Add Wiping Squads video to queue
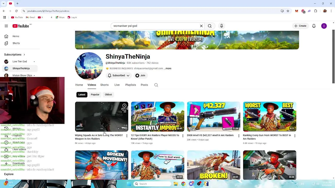 pos(124,111)
